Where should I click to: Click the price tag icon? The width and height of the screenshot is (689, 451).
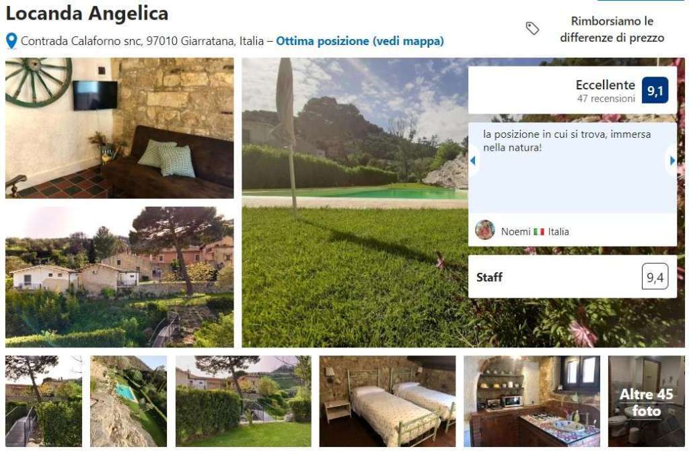(x=532, y=28)
